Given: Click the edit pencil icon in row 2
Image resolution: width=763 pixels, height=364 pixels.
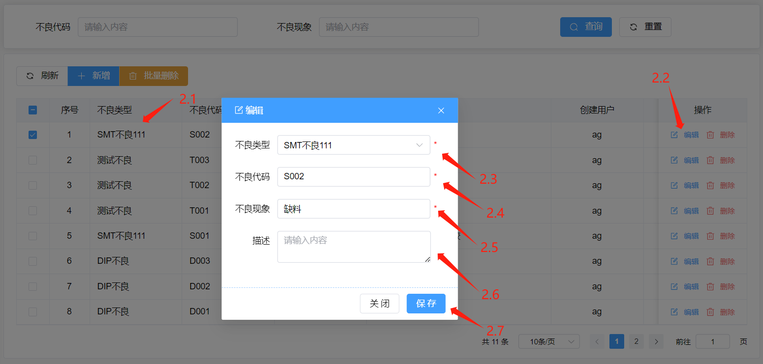Looking at the screenshot, I should point(674,160).
